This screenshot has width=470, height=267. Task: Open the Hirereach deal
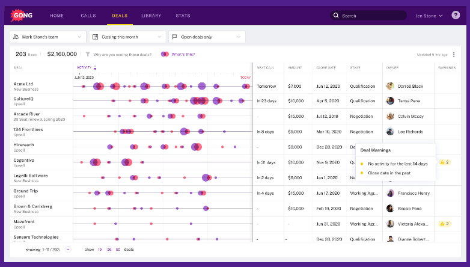pyautogui.click(x=23, y=144)
